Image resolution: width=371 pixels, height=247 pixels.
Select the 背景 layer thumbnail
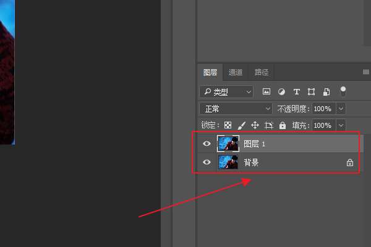click(x=228, y=162)
